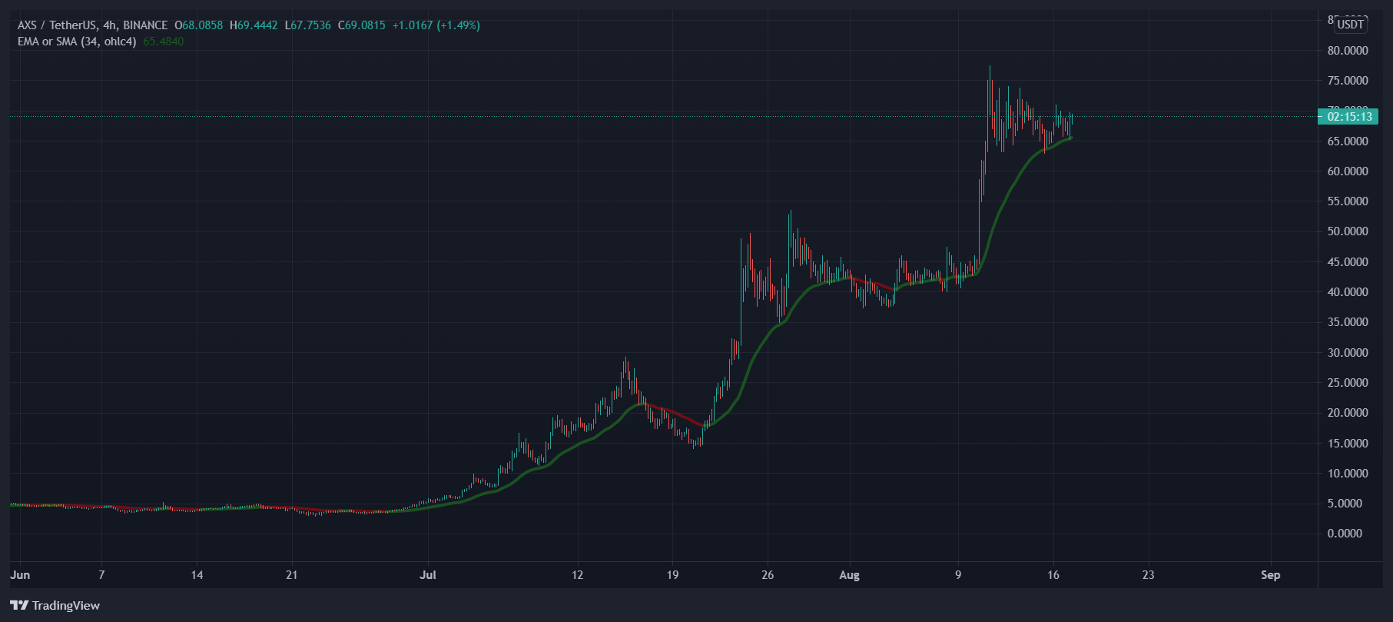Click the 15.0000 price axis label
1393x622 pixels.
(x=1348, y=444)
